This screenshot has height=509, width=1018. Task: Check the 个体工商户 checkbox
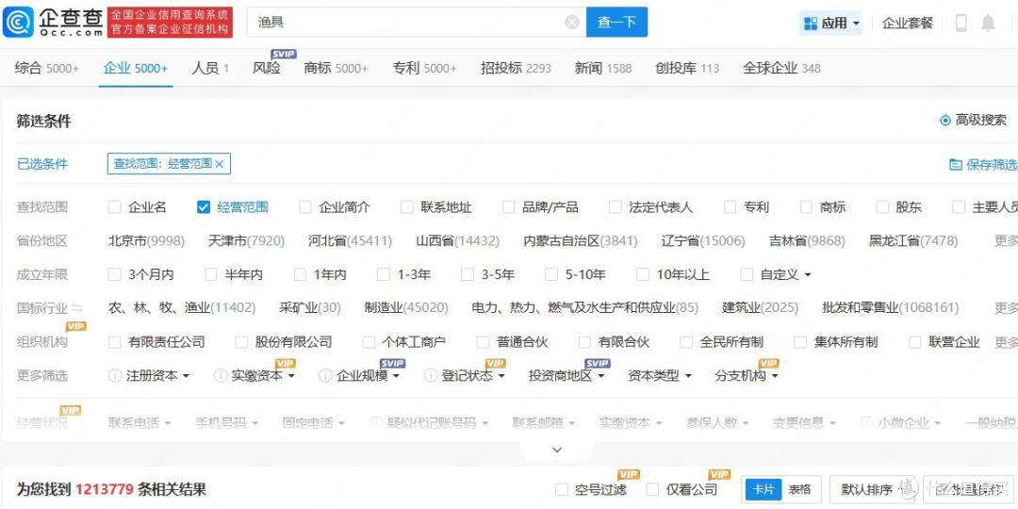[x=369, y=342]
